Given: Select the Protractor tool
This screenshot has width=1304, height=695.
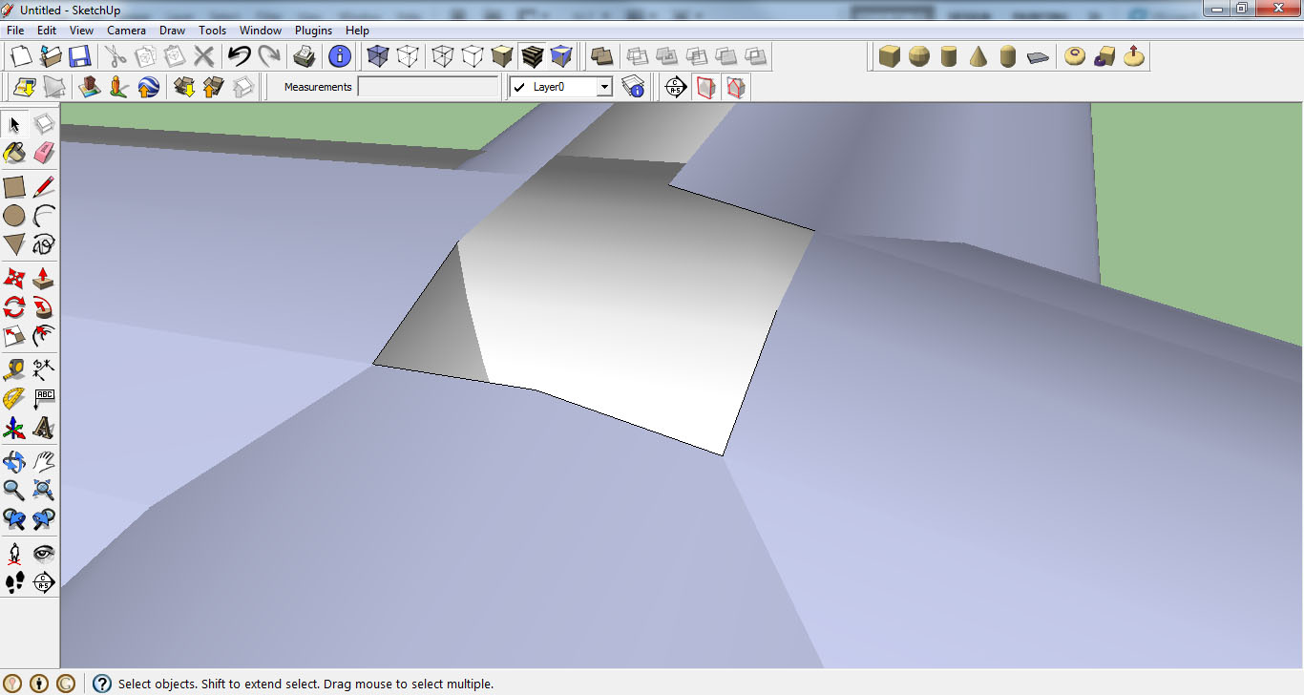Looking at the screenshot, I should 14,398.
